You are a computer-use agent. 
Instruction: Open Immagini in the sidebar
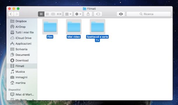pyautogui.click(x=22, y=77)
